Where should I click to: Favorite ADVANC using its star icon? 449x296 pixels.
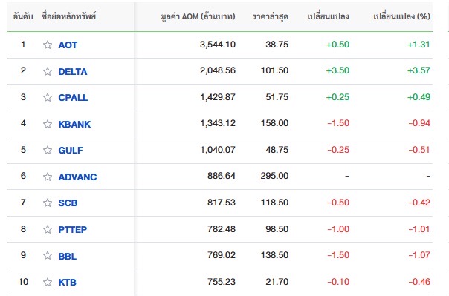(x=48, y=177)
